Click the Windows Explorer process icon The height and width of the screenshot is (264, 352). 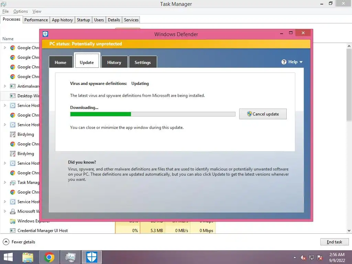(x=13, y=221)
